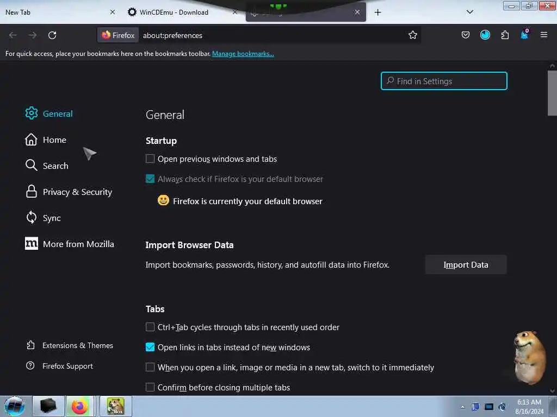
Task: Uncheck Open links in tabs instead of new windows
Action: 150,347
